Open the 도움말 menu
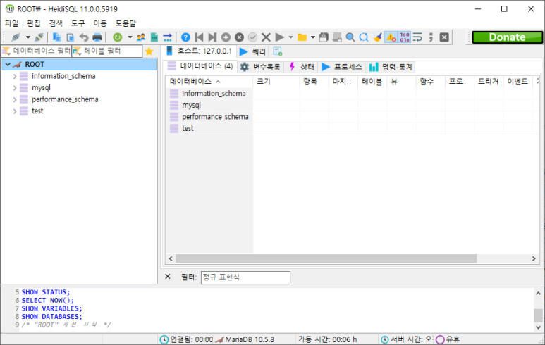 pyautogui.click(x=125, y=23)
